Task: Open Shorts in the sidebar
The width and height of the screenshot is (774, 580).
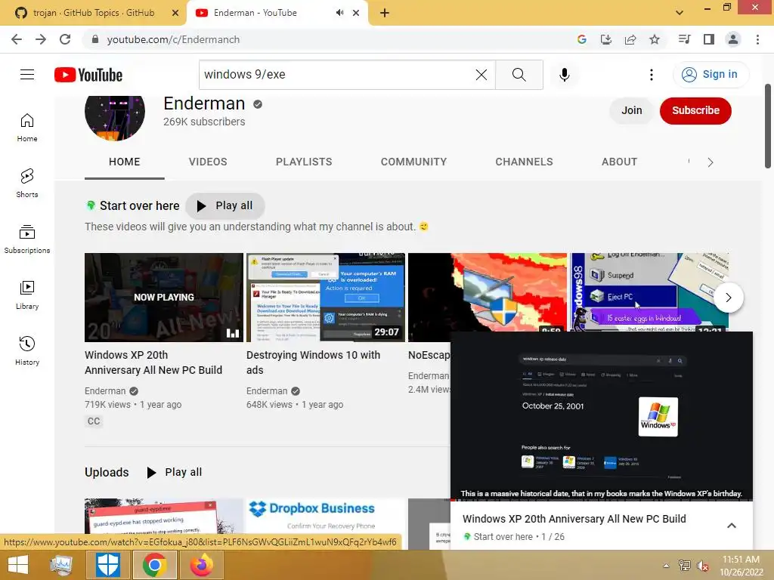Action: point(27,183)
